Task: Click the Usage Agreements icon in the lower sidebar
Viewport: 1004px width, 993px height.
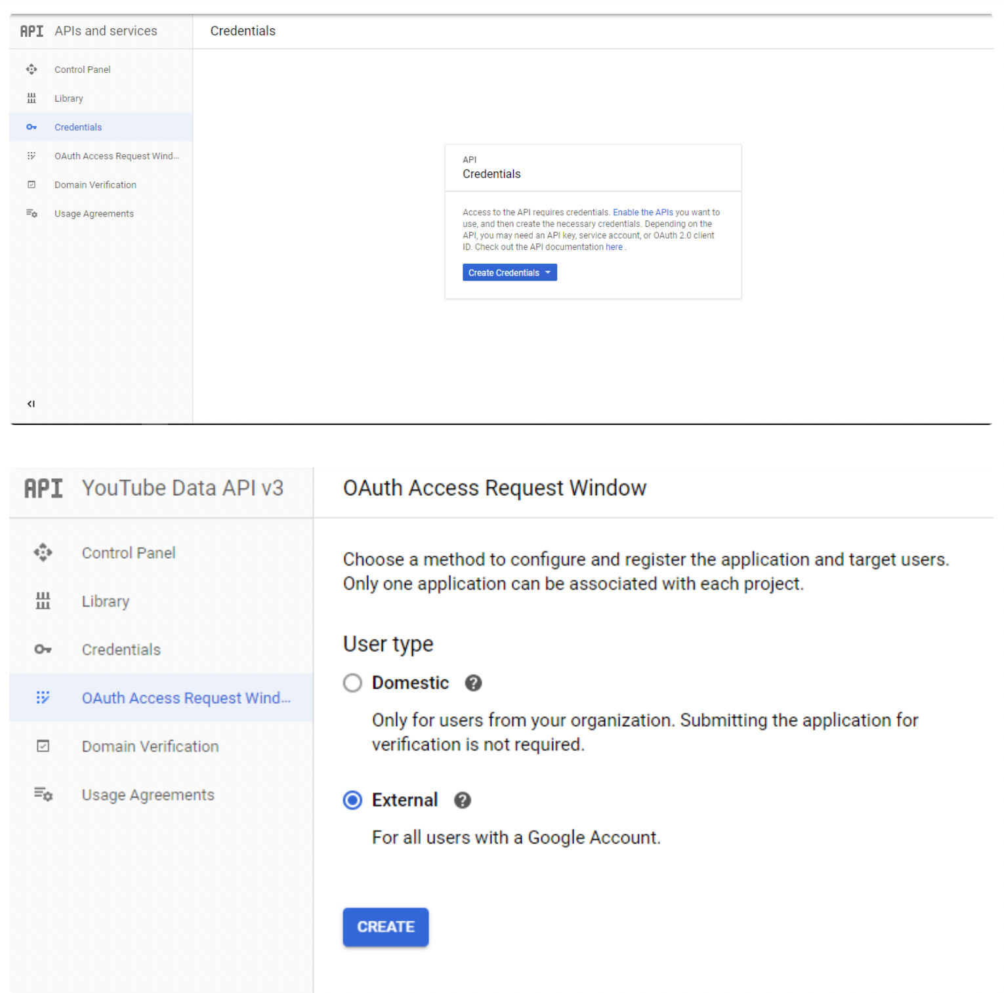Action: pos(43,794)
